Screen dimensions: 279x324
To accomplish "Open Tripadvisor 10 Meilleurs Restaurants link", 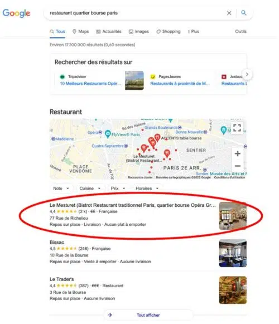I will [90, 84].
